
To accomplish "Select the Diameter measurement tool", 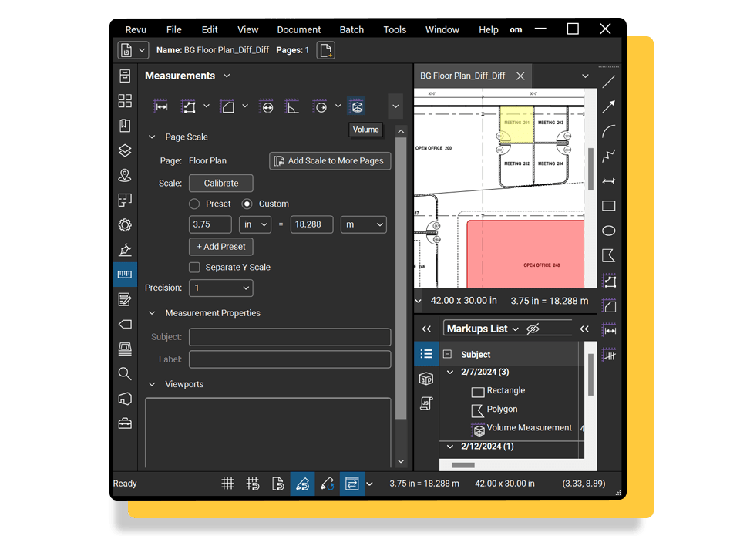I will (266, 106).
